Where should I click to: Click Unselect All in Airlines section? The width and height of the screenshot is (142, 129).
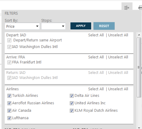point(118,89)
